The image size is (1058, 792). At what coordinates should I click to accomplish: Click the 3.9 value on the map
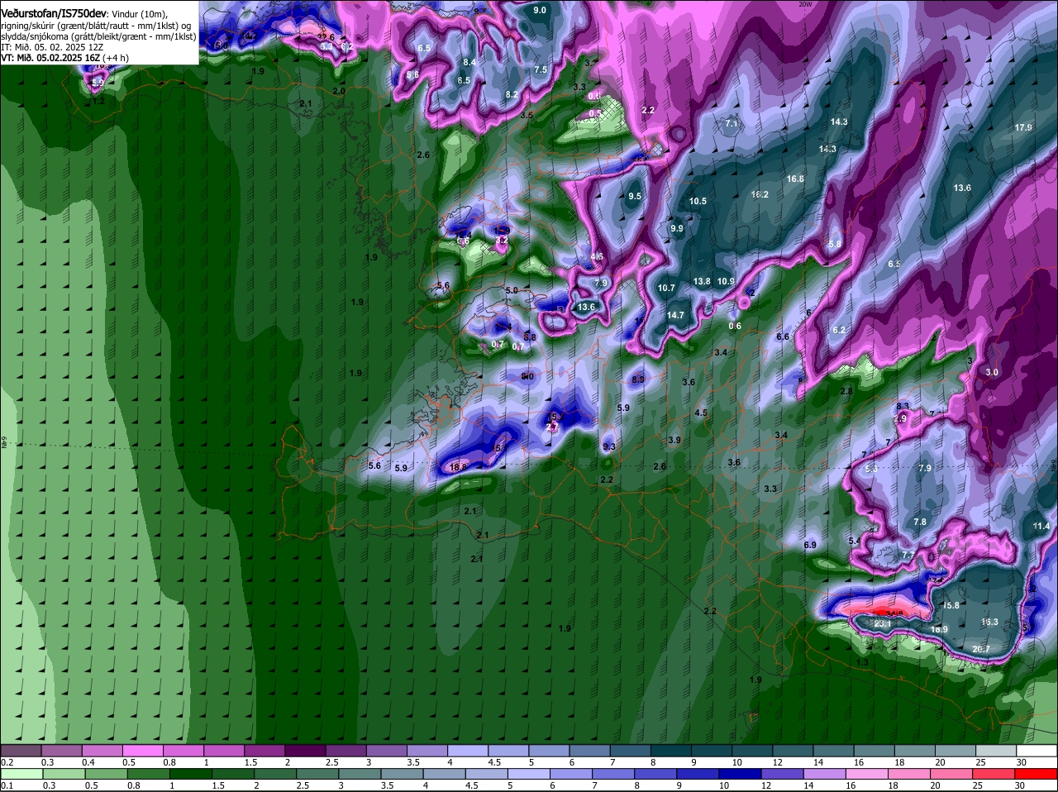674,440
